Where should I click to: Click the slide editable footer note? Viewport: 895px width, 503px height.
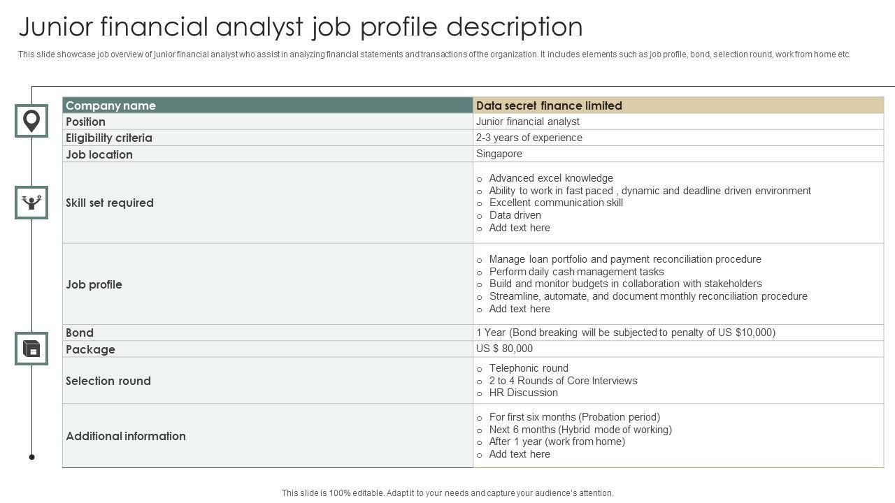pos(447,493)
